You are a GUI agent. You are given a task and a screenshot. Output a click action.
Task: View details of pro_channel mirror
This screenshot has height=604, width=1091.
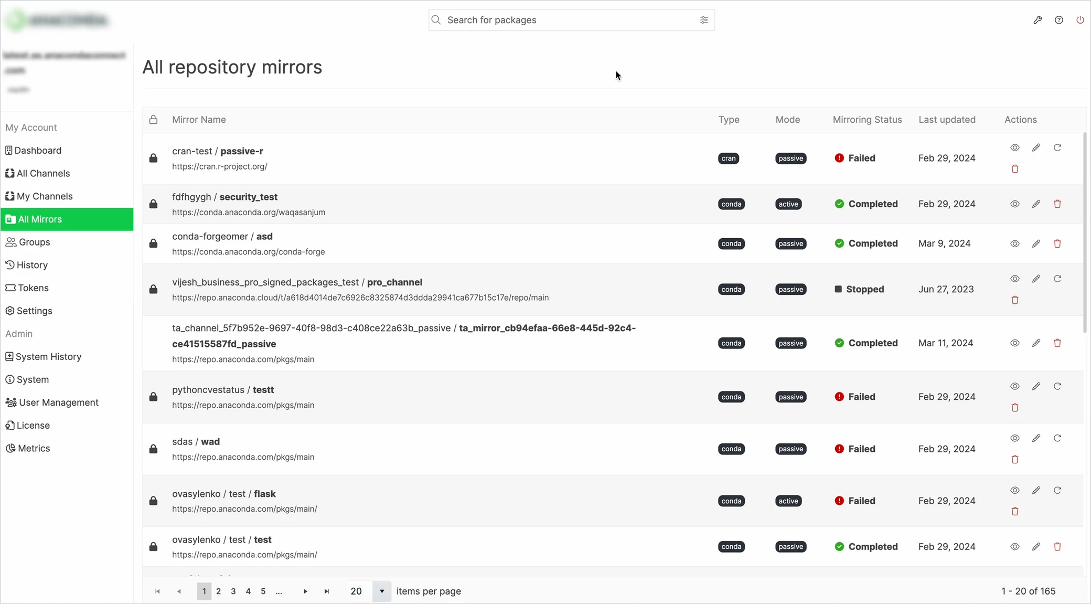pos(1015,279)
